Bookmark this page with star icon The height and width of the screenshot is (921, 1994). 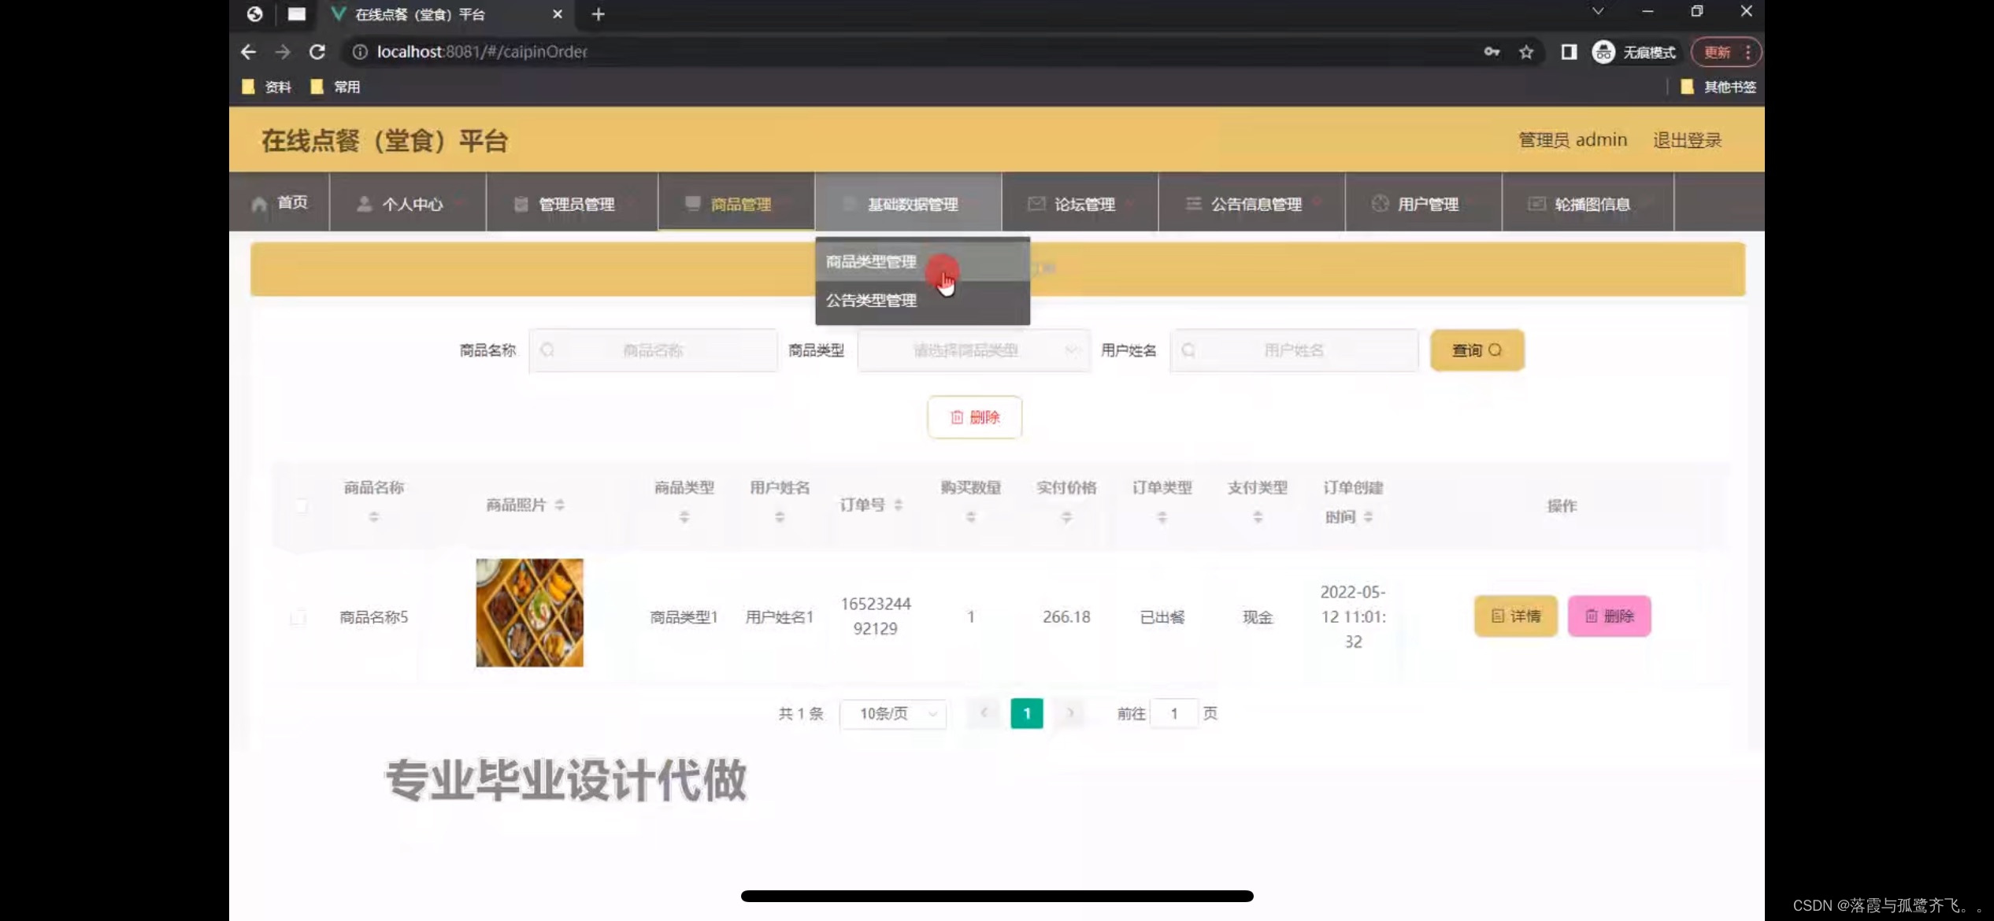coord(1526,52)
